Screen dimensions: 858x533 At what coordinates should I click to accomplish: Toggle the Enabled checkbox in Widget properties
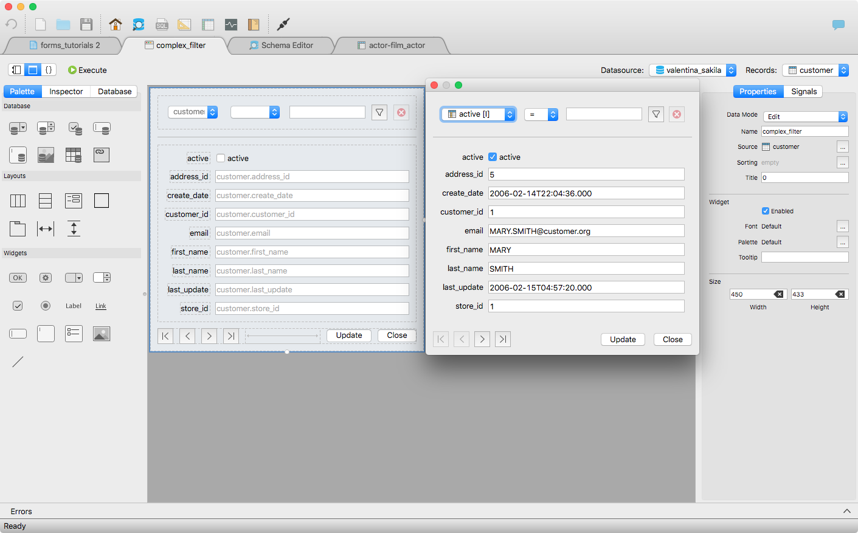point(764,211)
